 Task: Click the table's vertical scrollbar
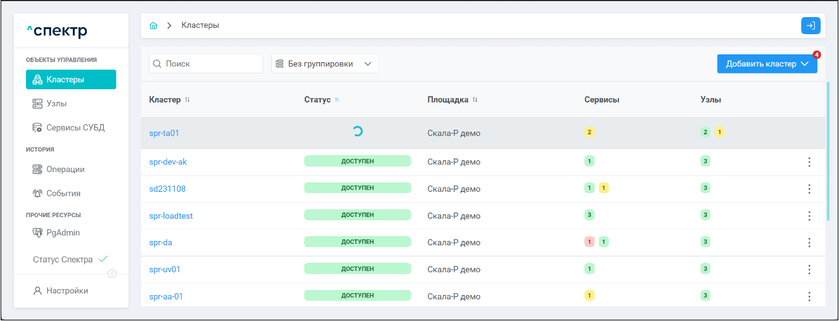(x=828, y=152)
